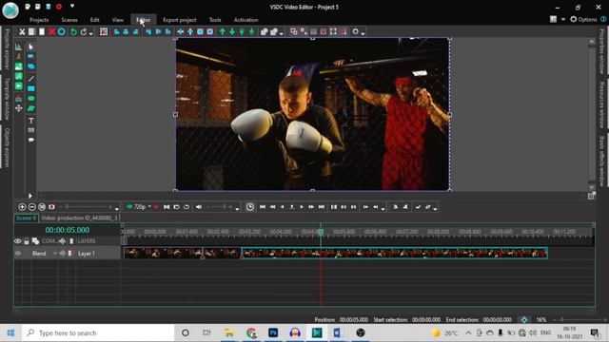Click the gear settings icon in toolbar

point(355,31)
